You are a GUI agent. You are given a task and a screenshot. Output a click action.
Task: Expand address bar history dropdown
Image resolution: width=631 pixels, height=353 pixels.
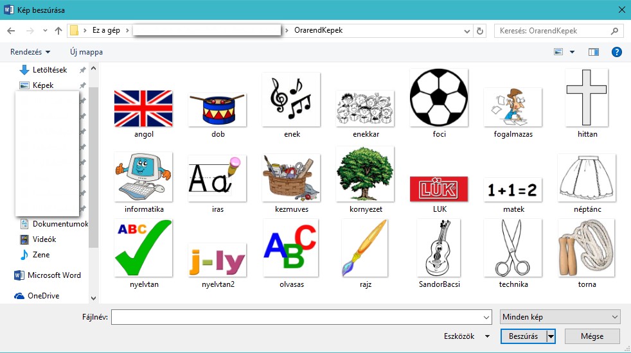coord(467,31)
